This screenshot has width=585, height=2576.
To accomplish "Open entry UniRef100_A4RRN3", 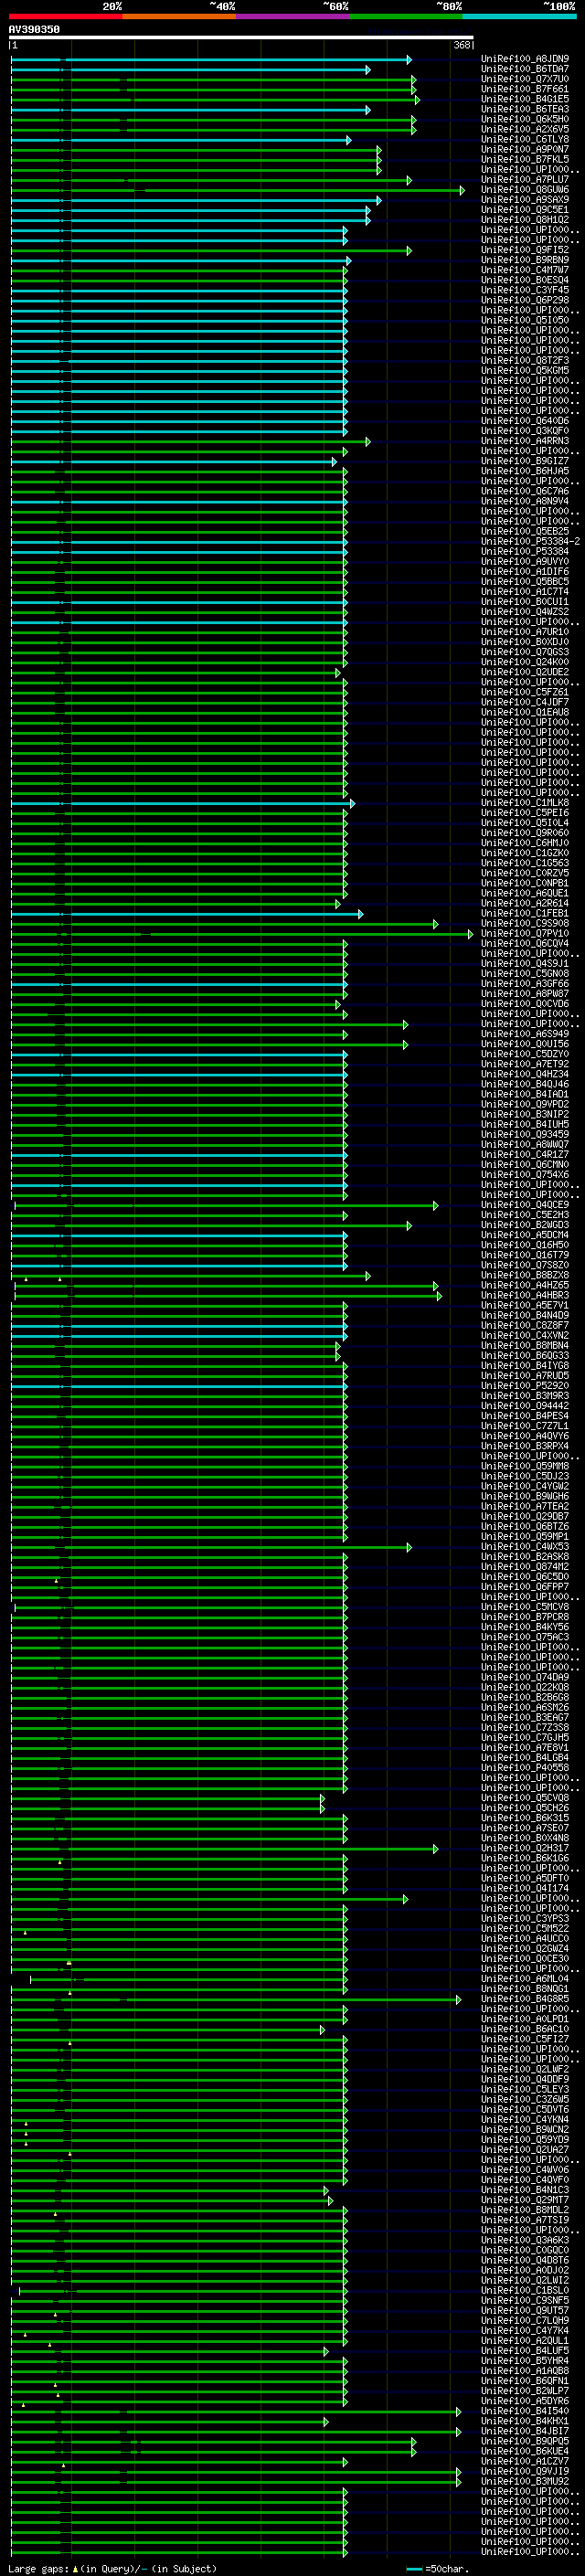I will [x=525, y=440].
